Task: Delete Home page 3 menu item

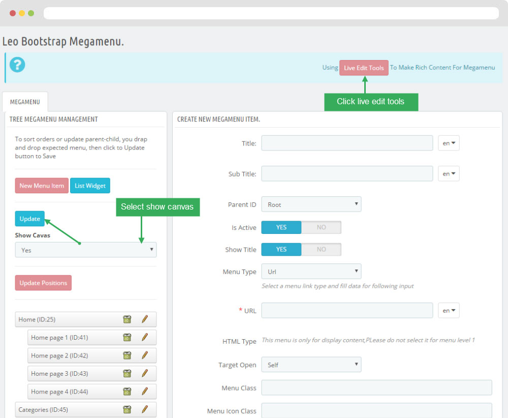Action: pyautogui.click(x=127, y=373)
